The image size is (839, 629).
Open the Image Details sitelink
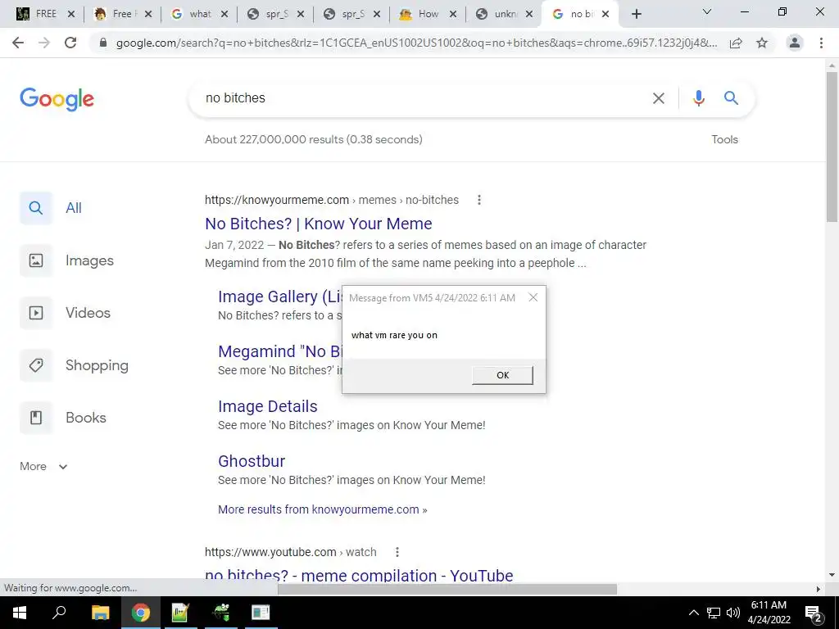point(268,406)
